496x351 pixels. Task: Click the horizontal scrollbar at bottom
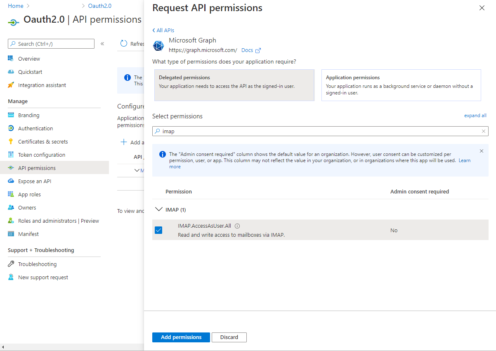[x=72, y=346]
